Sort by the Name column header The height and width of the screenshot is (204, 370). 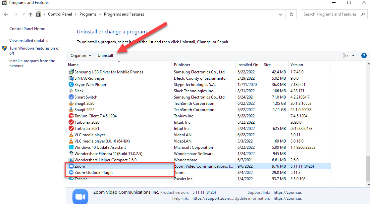point(119,64)
